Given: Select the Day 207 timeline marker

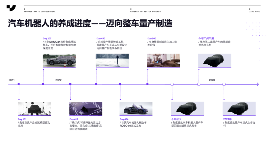Looking at the screenshot, I should 43,84.
